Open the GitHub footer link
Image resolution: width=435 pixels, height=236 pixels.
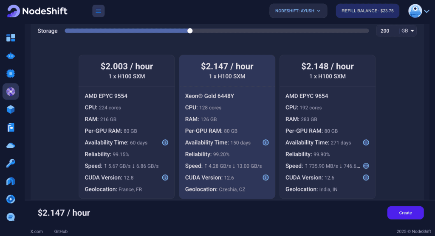[61, 231]
